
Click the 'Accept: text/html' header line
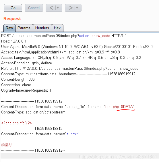click(61, 52)
